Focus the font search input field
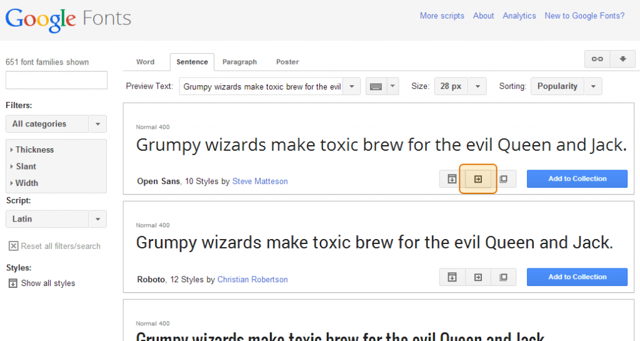 point(56,80)
